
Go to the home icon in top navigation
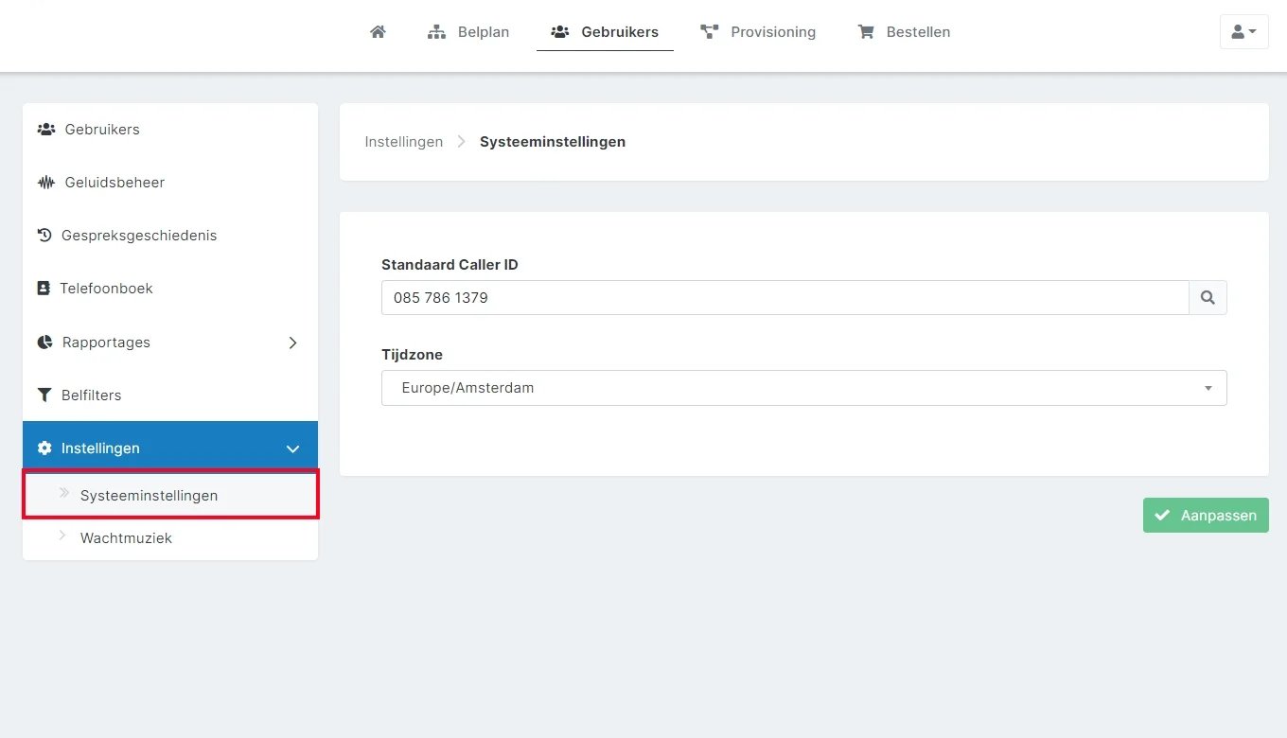coord(378,31)
